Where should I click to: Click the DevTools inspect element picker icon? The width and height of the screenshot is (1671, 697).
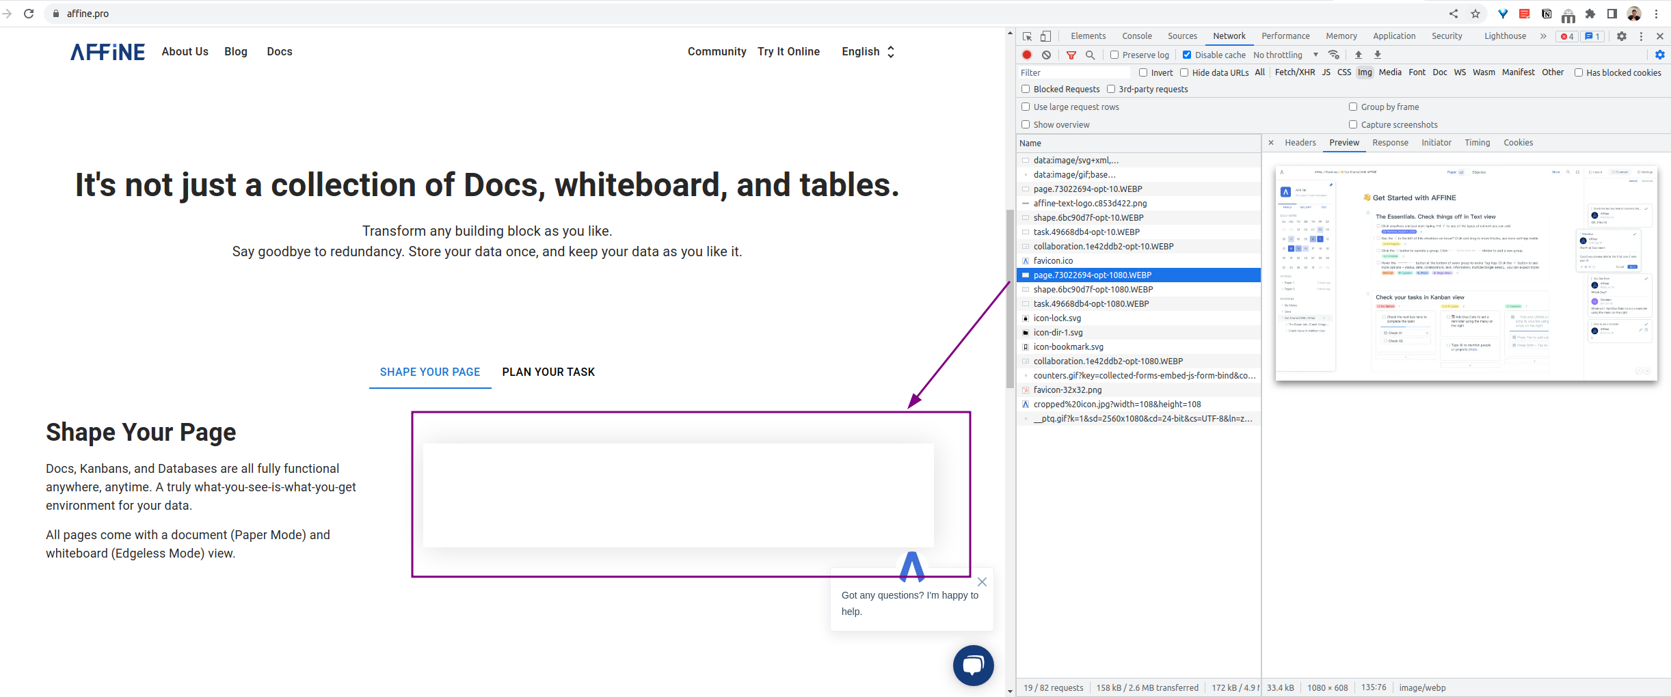(1027, 36)
